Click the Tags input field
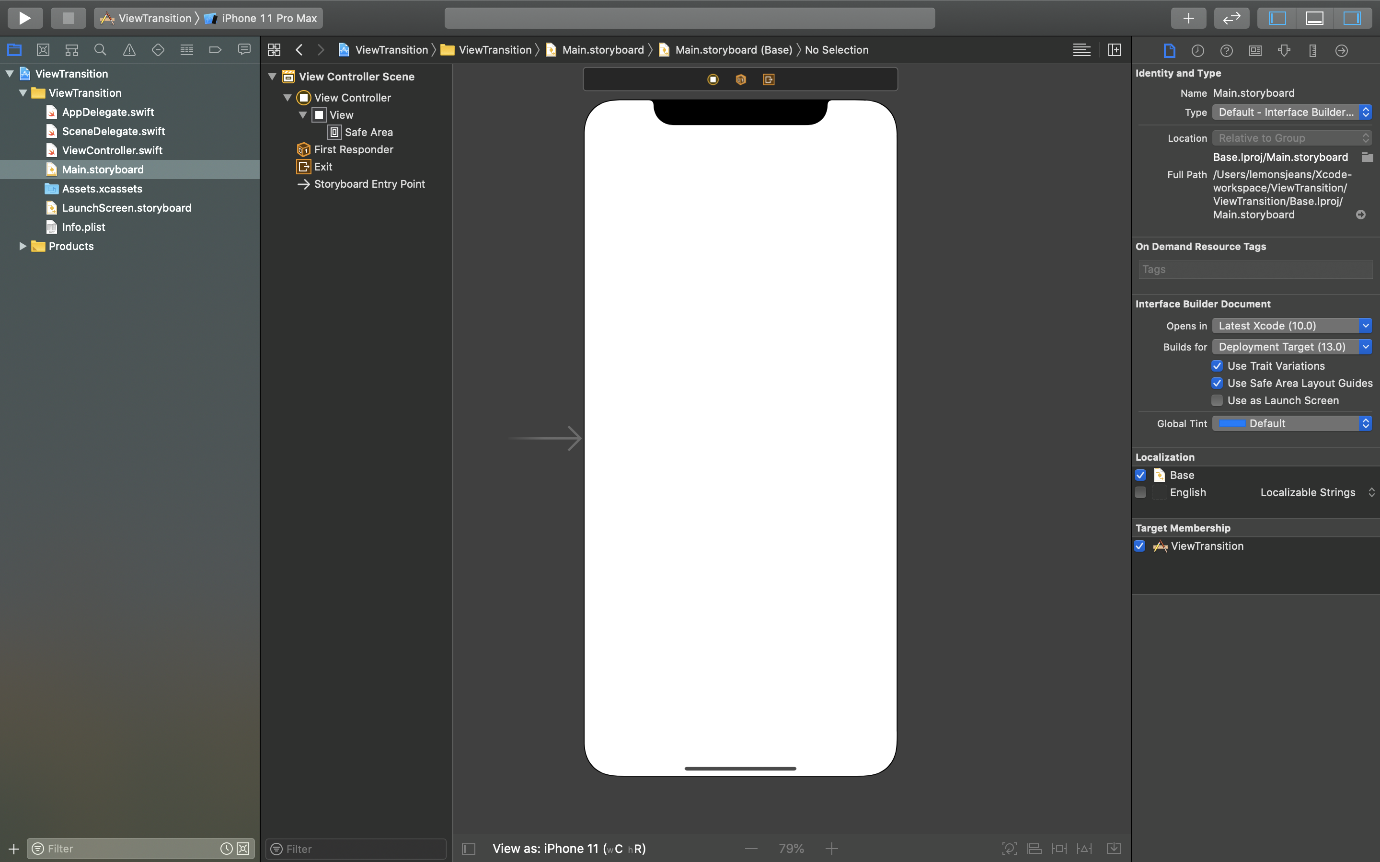The height and width of the screenshot is (862, 1380). click(x=1254, y=269)
